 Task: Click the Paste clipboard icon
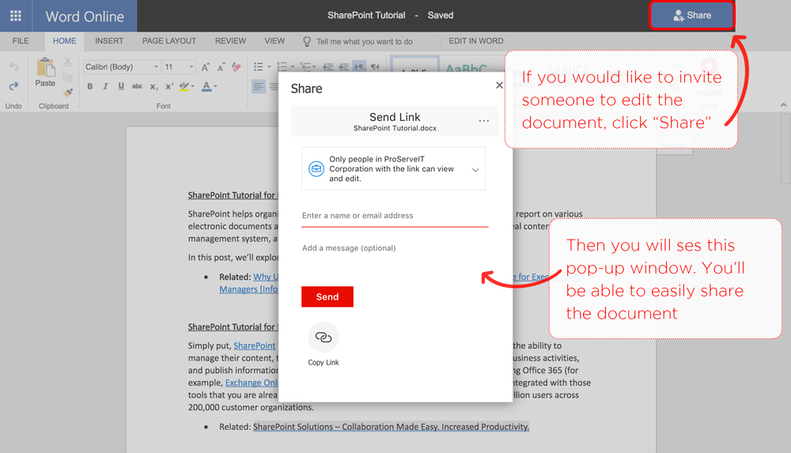[45, 70]
